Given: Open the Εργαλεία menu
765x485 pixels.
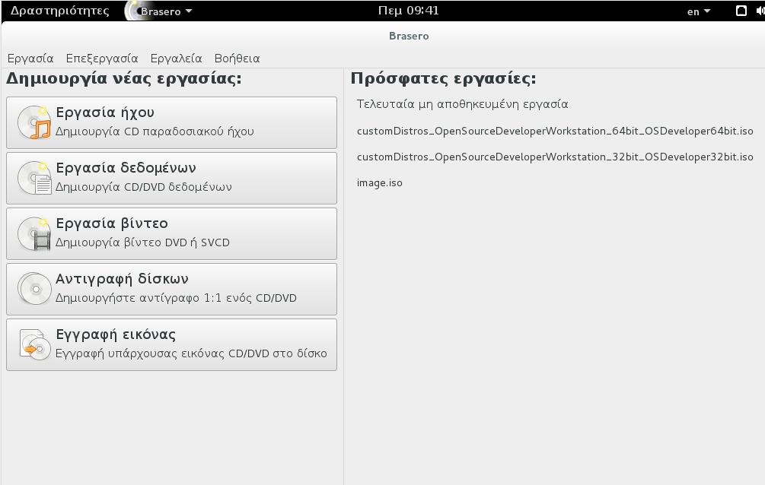Looking at the screenshot, I should click(x=176, y=59).
